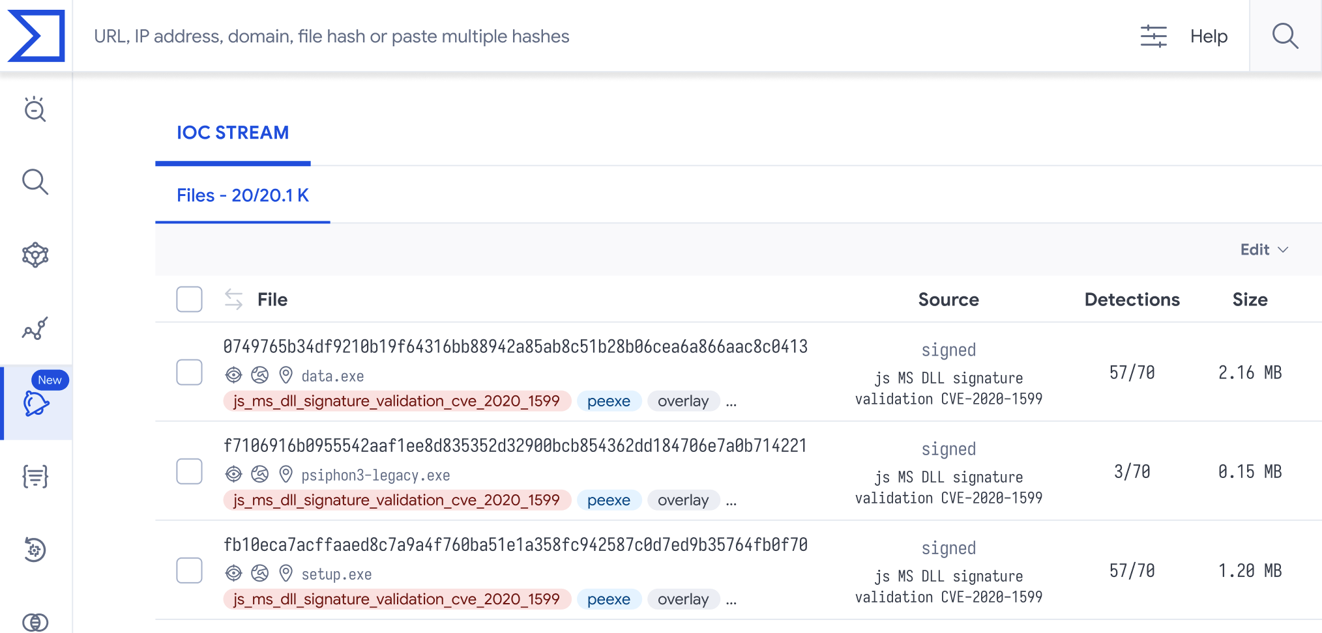Click the VirusTotal sigma logo
The image size is (1322, 633).
coord(37,36)
